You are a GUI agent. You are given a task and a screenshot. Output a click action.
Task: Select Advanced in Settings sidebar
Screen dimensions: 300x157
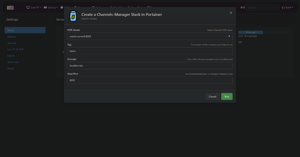tap(13, 62)
